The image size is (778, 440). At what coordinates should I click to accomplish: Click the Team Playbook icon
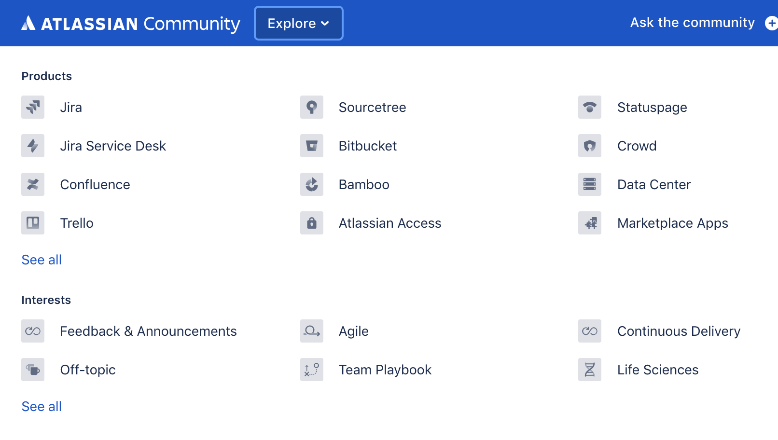click(x=312, y=370)
